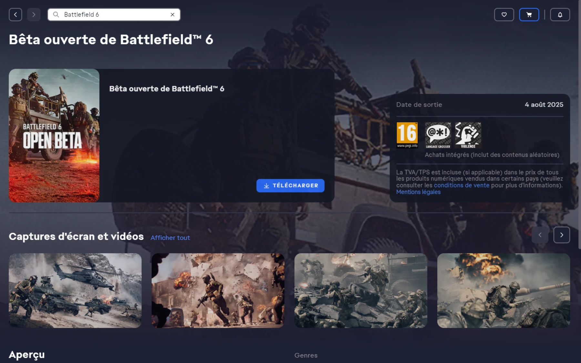Image resolution: width=581 pixels, height=363 pixels.
Task: Click the page title Bêta ouverte de Battlefield 6
Action: (x=111, y=40)
